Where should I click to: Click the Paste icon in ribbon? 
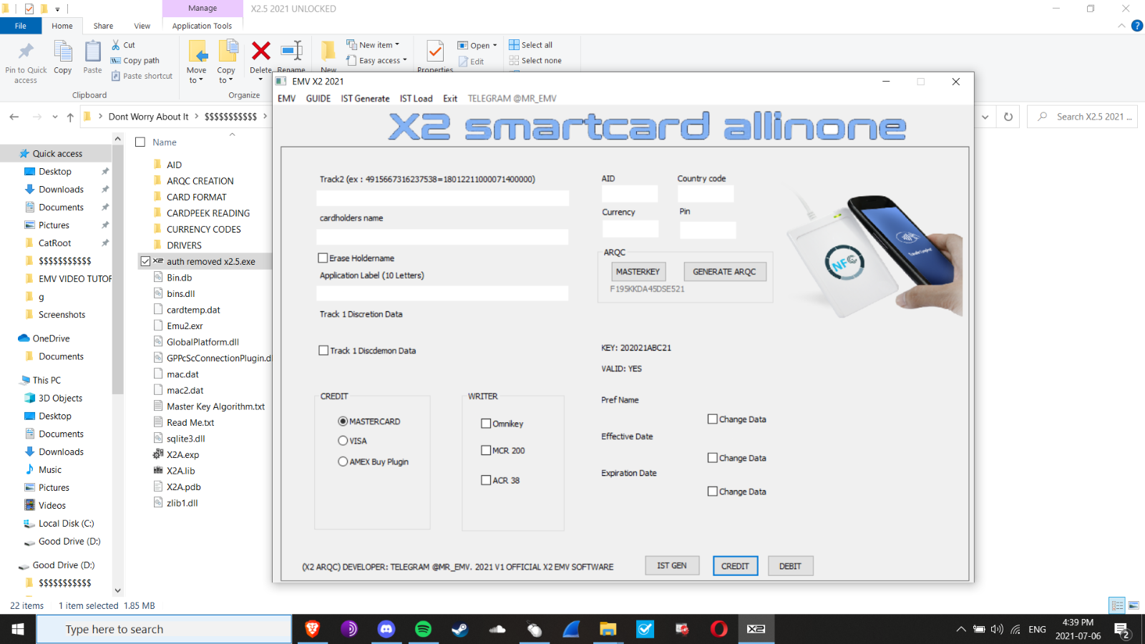coord(92,52)
